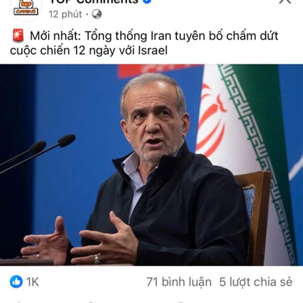303x303 pixels.
Task: Click the blue verified badge
Action: point(146,1)
